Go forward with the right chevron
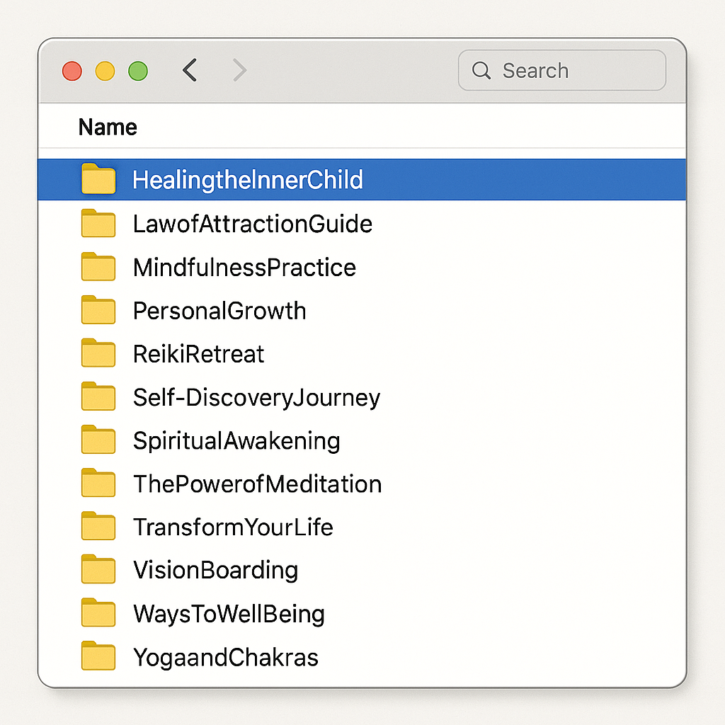The image size is (725, 725). pyautogui.click(x=240, y=71)
